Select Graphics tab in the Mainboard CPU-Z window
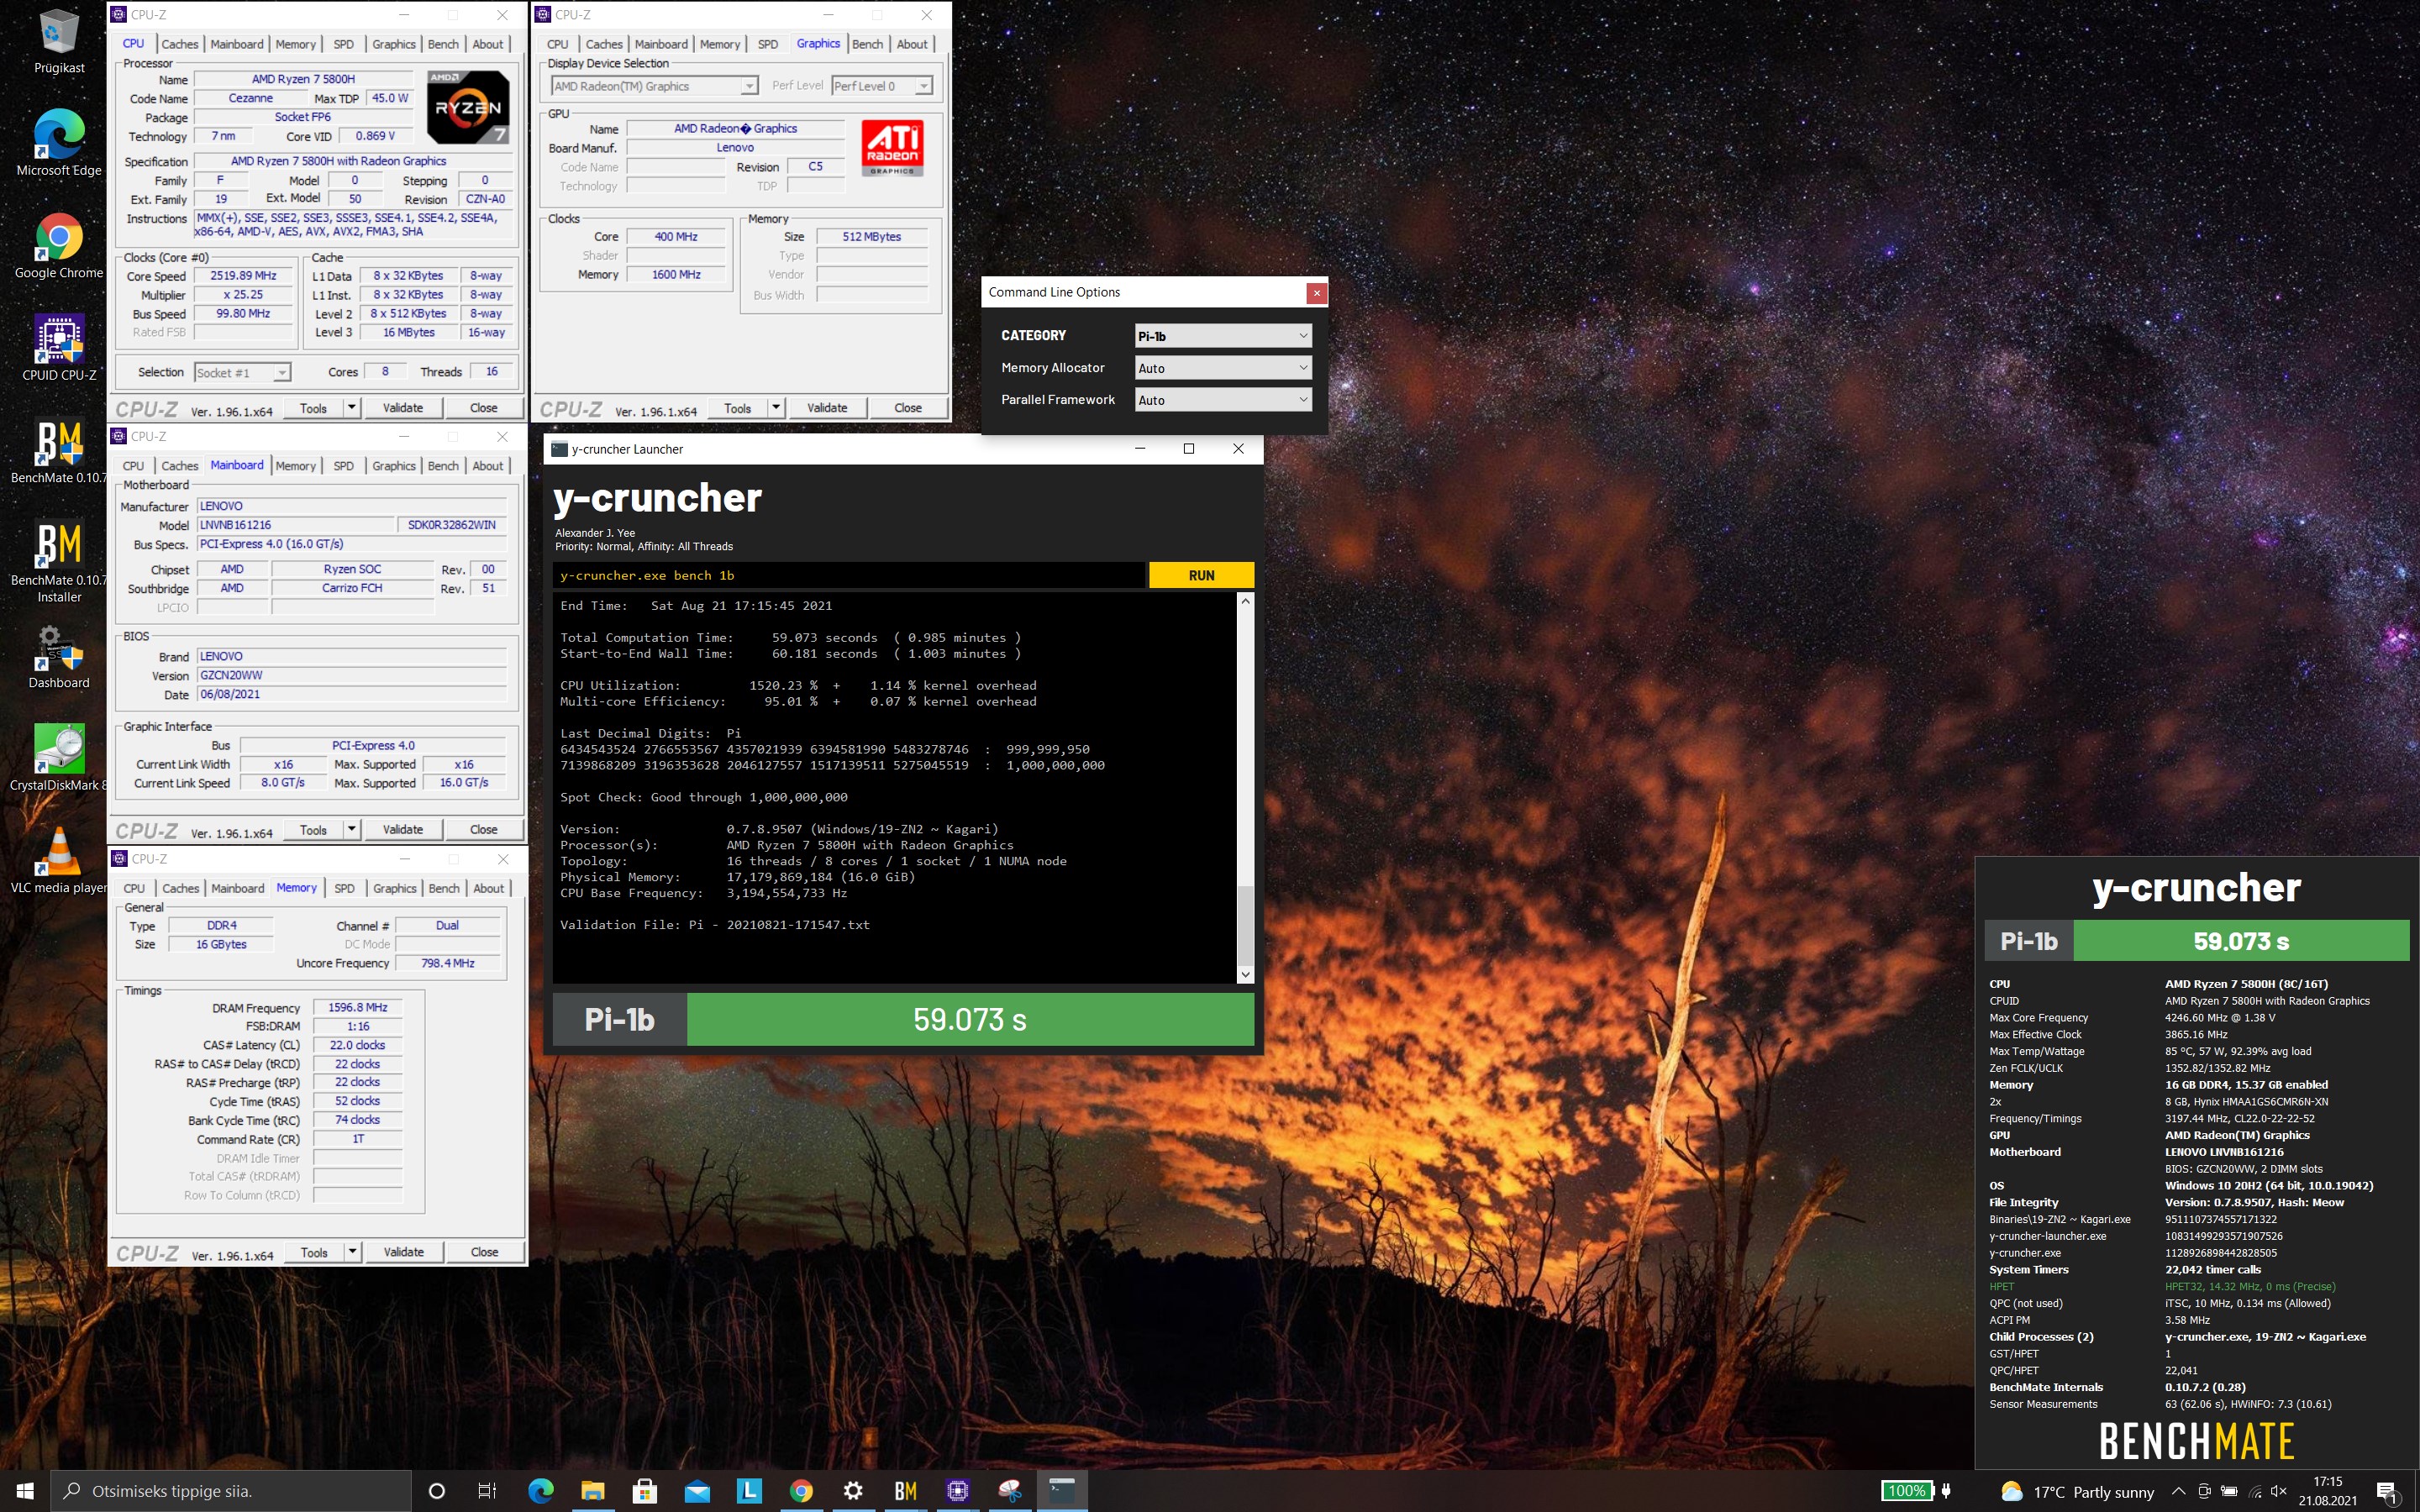 coord(394,466)
